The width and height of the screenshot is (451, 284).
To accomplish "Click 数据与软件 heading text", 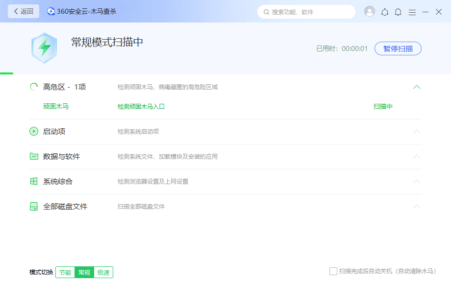I will coord(62,157).
